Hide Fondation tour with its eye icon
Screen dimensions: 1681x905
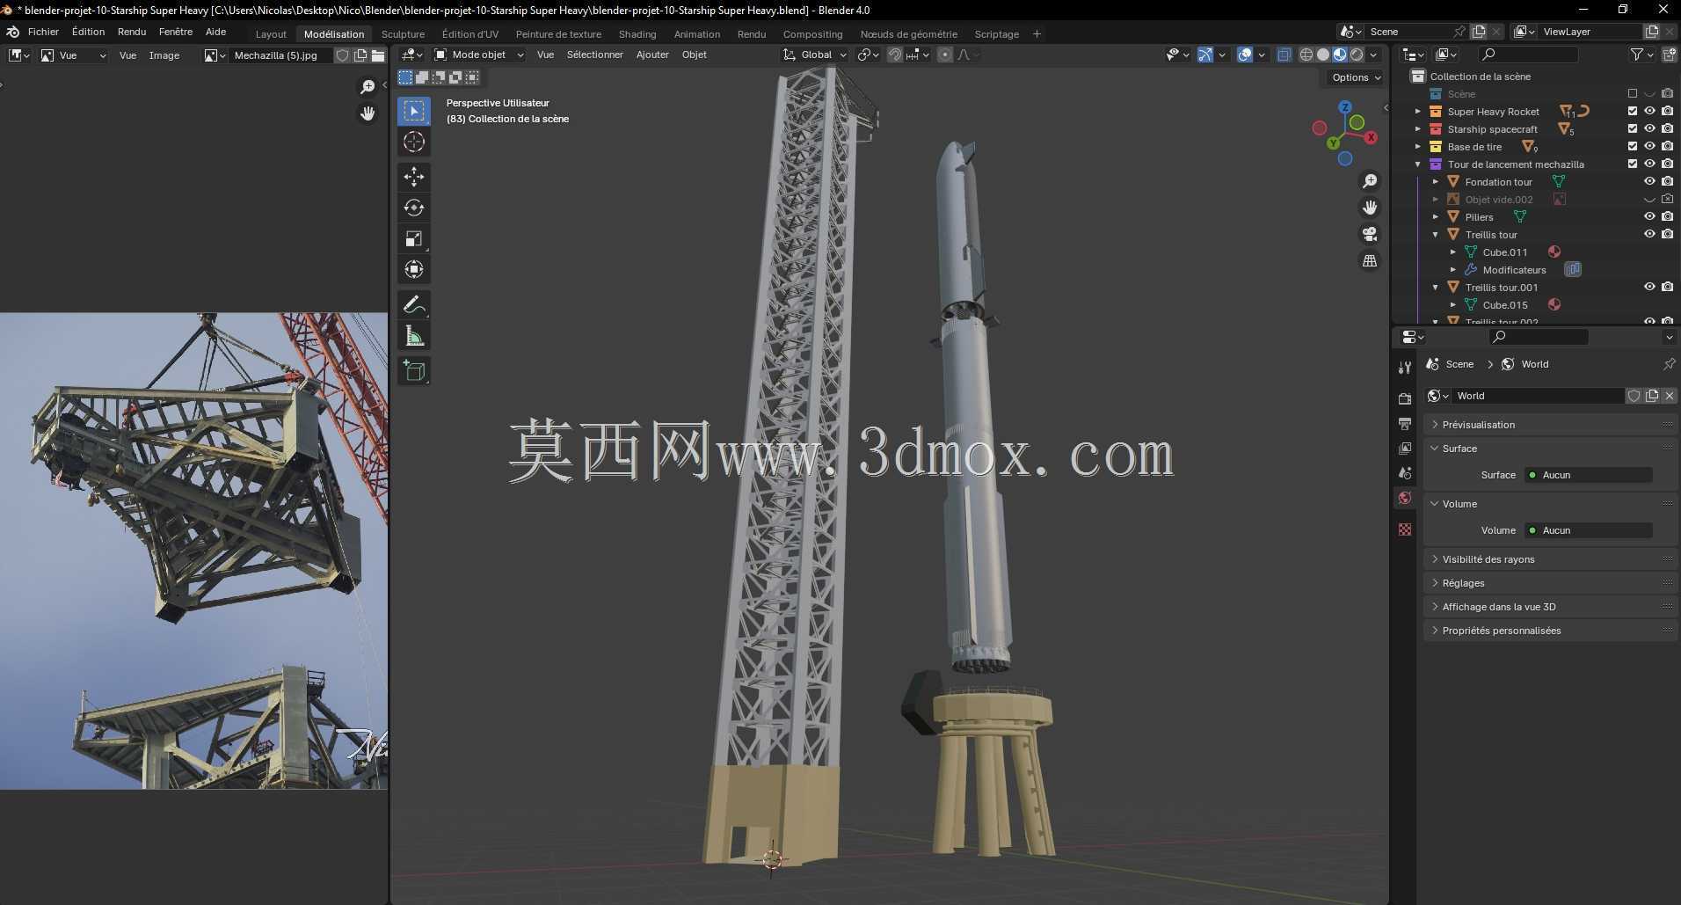1650,182
